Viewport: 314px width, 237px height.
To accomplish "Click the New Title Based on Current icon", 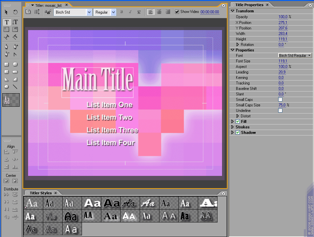I will [28, 12].
